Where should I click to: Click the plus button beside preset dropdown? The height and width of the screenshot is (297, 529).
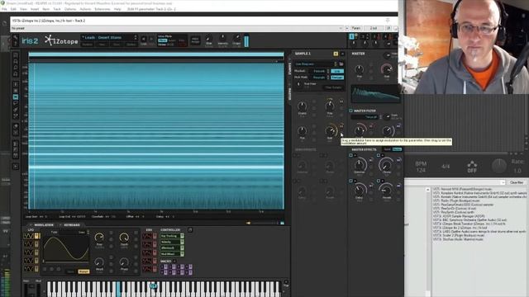[x=347, y=28]
